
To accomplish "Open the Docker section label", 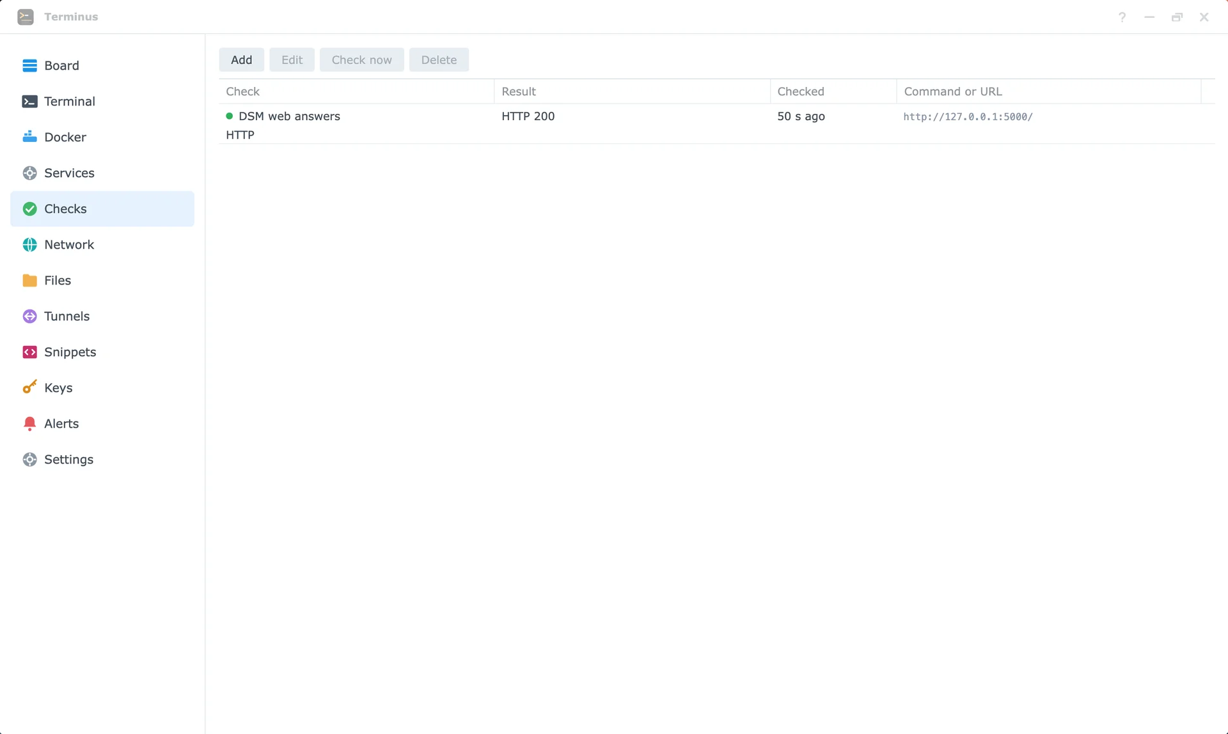I will [x=65, y=137].
